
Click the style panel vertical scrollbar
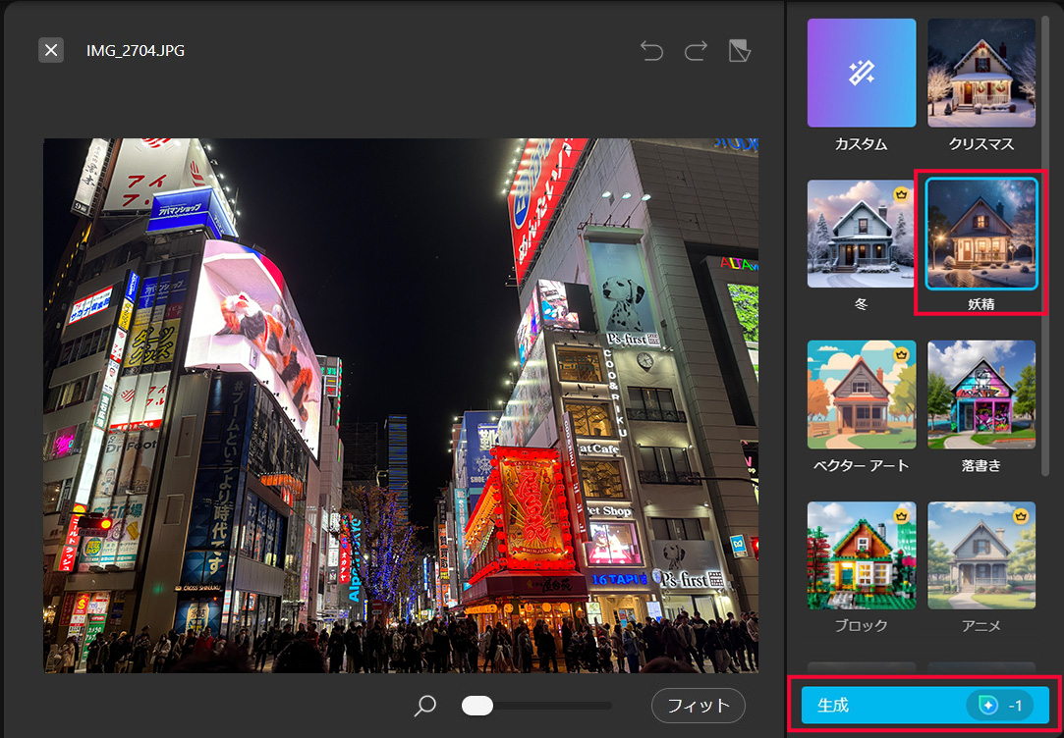1045,244
